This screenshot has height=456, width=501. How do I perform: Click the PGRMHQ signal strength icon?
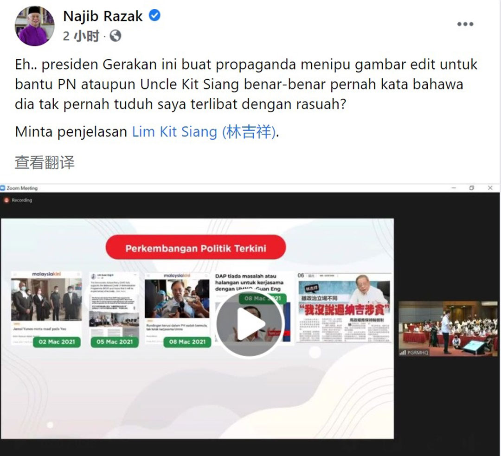point(403,353)
